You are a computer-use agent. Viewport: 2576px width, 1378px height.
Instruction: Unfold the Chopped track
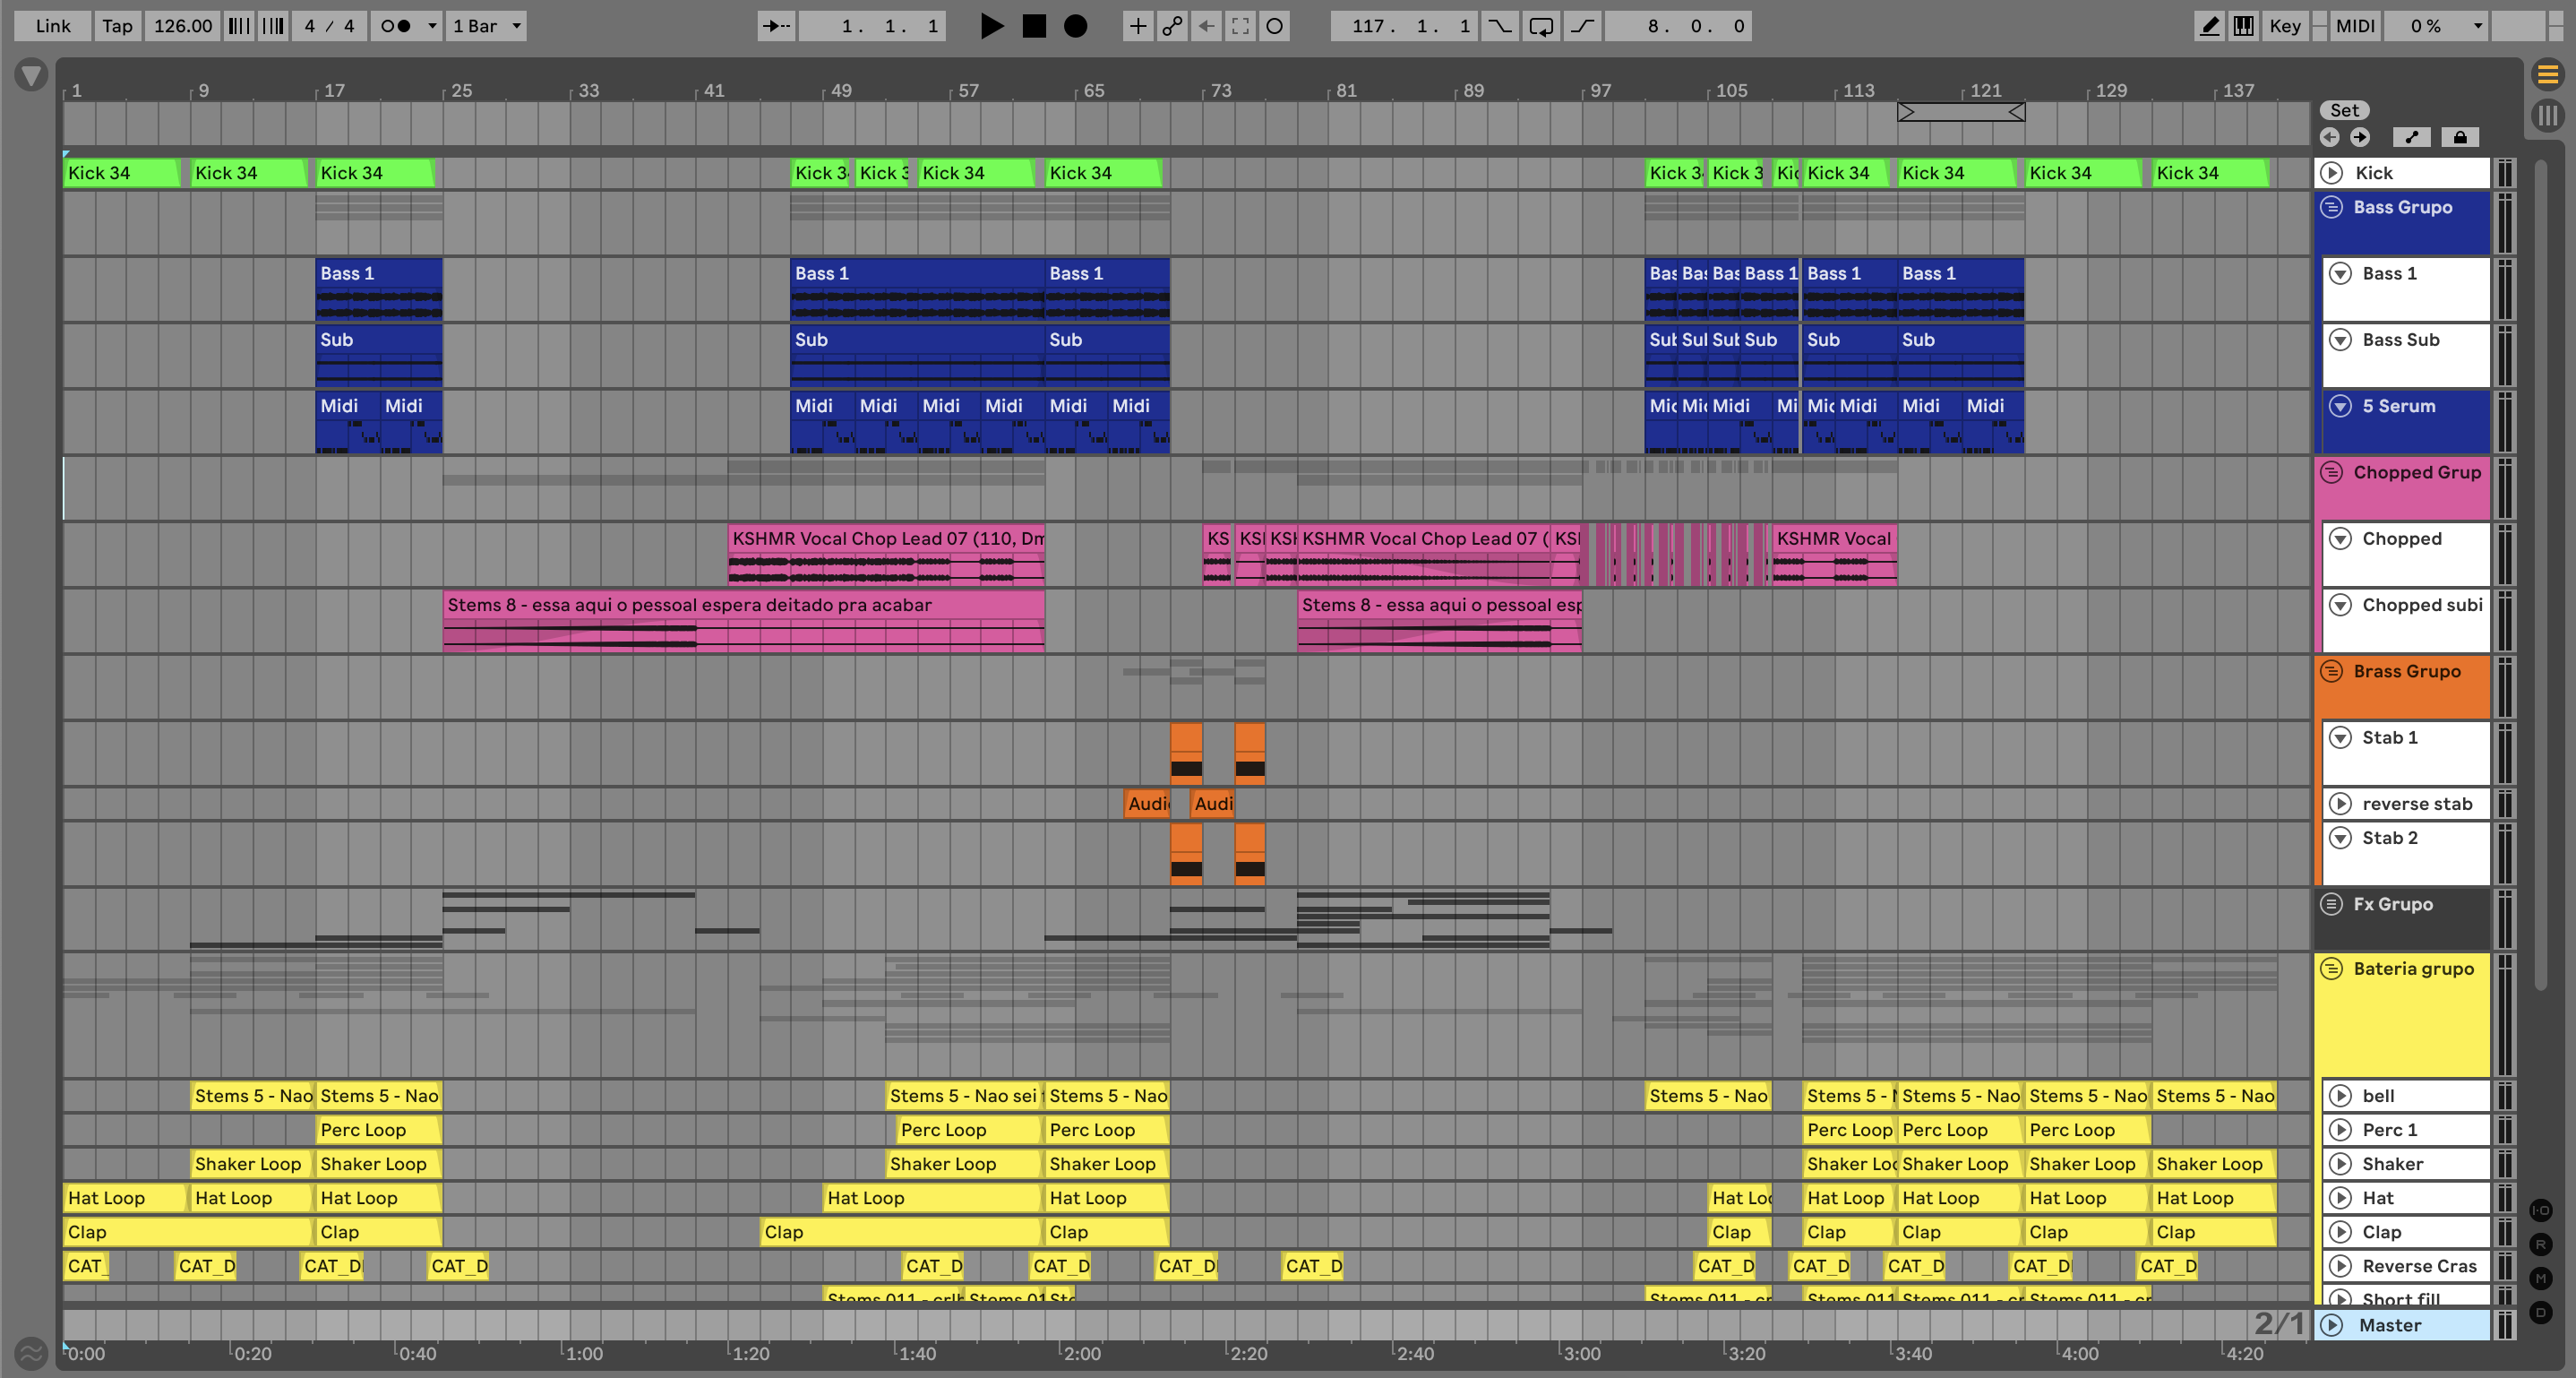click(x=2340, y=539)
